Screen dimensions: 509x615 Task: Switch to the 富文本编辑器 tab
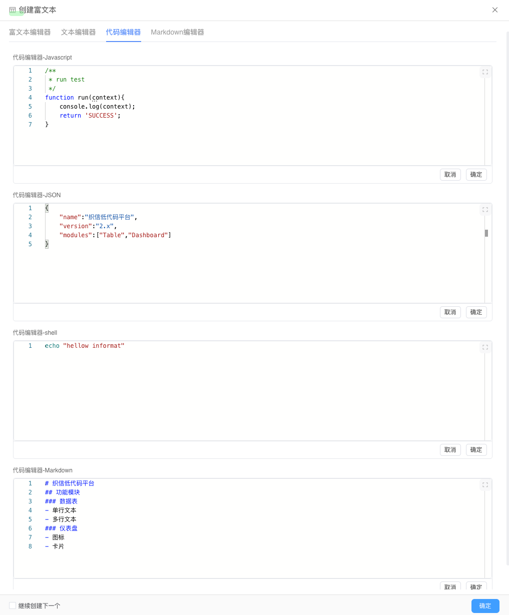pos(30,32)
